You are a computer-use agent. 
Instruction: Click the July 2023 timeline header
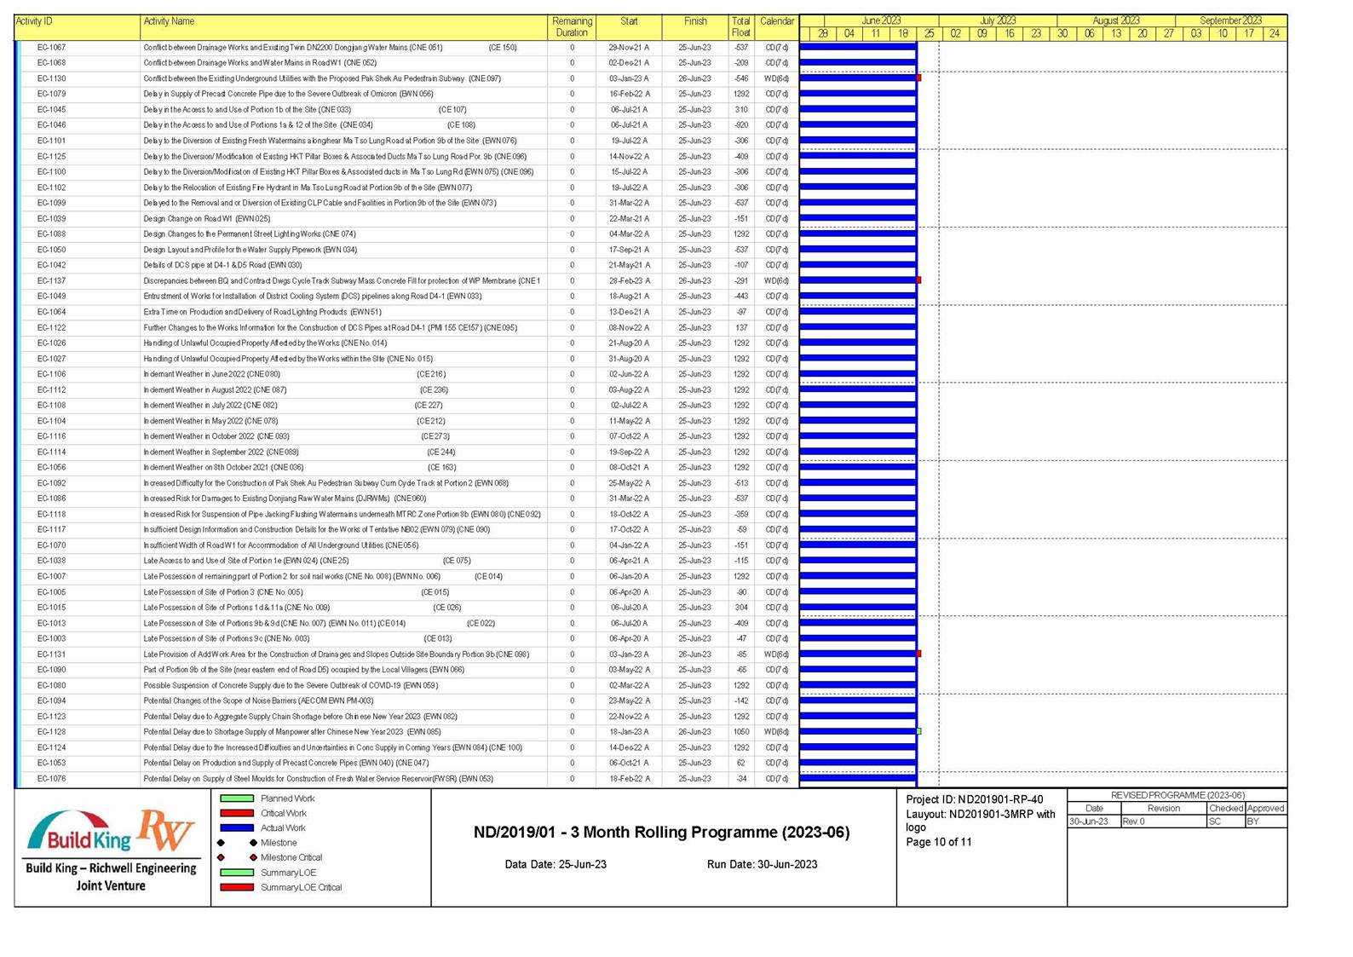point(998,20)
